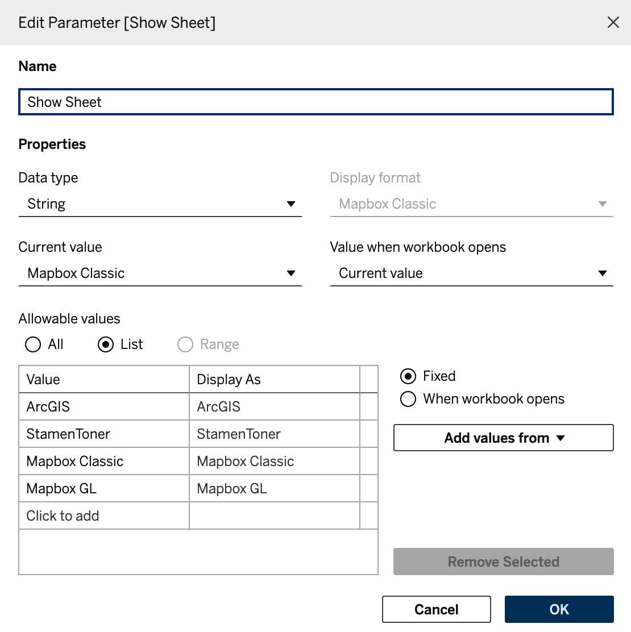Select the Mapbox GL value cell
The height and width of the screenshot is (632, 631).
(104, 488)
